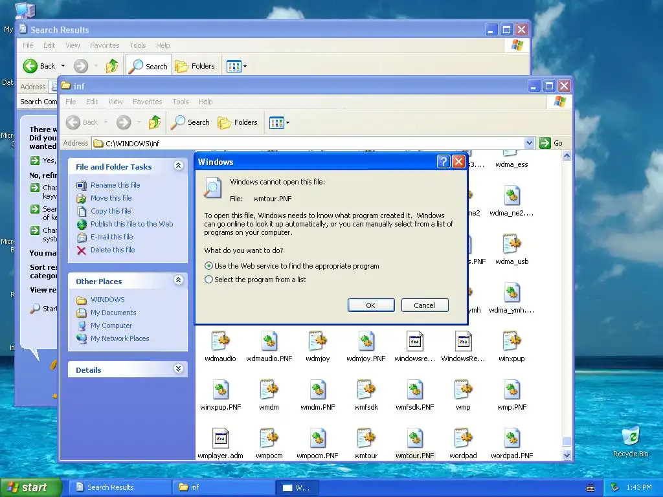The height and width of the screenshot is (497, 663).
Task: Confirm the dialog with OK
Action: [371, 305]
